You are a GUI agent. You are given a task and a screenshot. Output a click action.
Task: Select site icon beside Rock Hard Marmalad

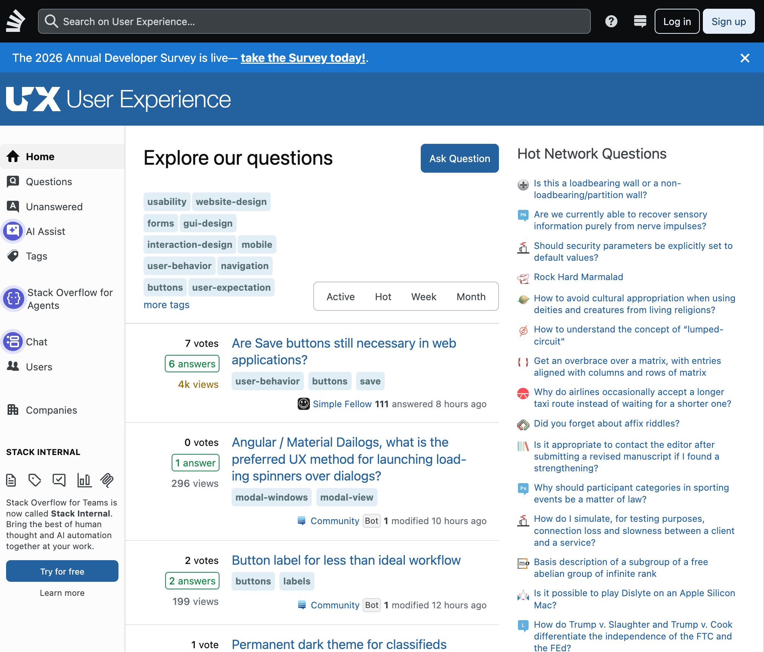click(523, 279)
